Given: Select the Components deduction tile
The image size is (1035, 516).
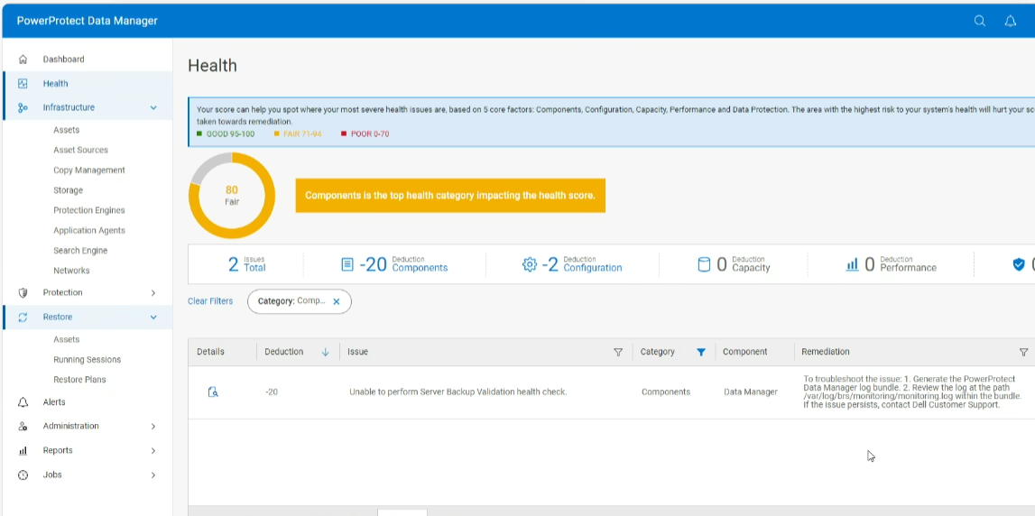Looking at the screenshot, I should tap(394, 264).
